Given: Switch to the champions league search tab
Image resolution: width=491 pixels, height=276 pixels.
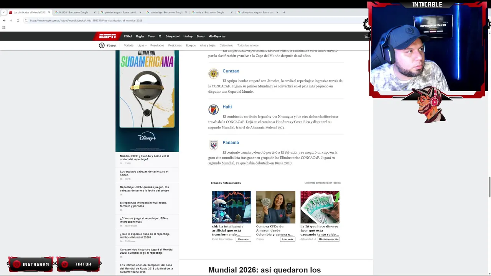Looking at the screenshot, I should tap(258, 12).
